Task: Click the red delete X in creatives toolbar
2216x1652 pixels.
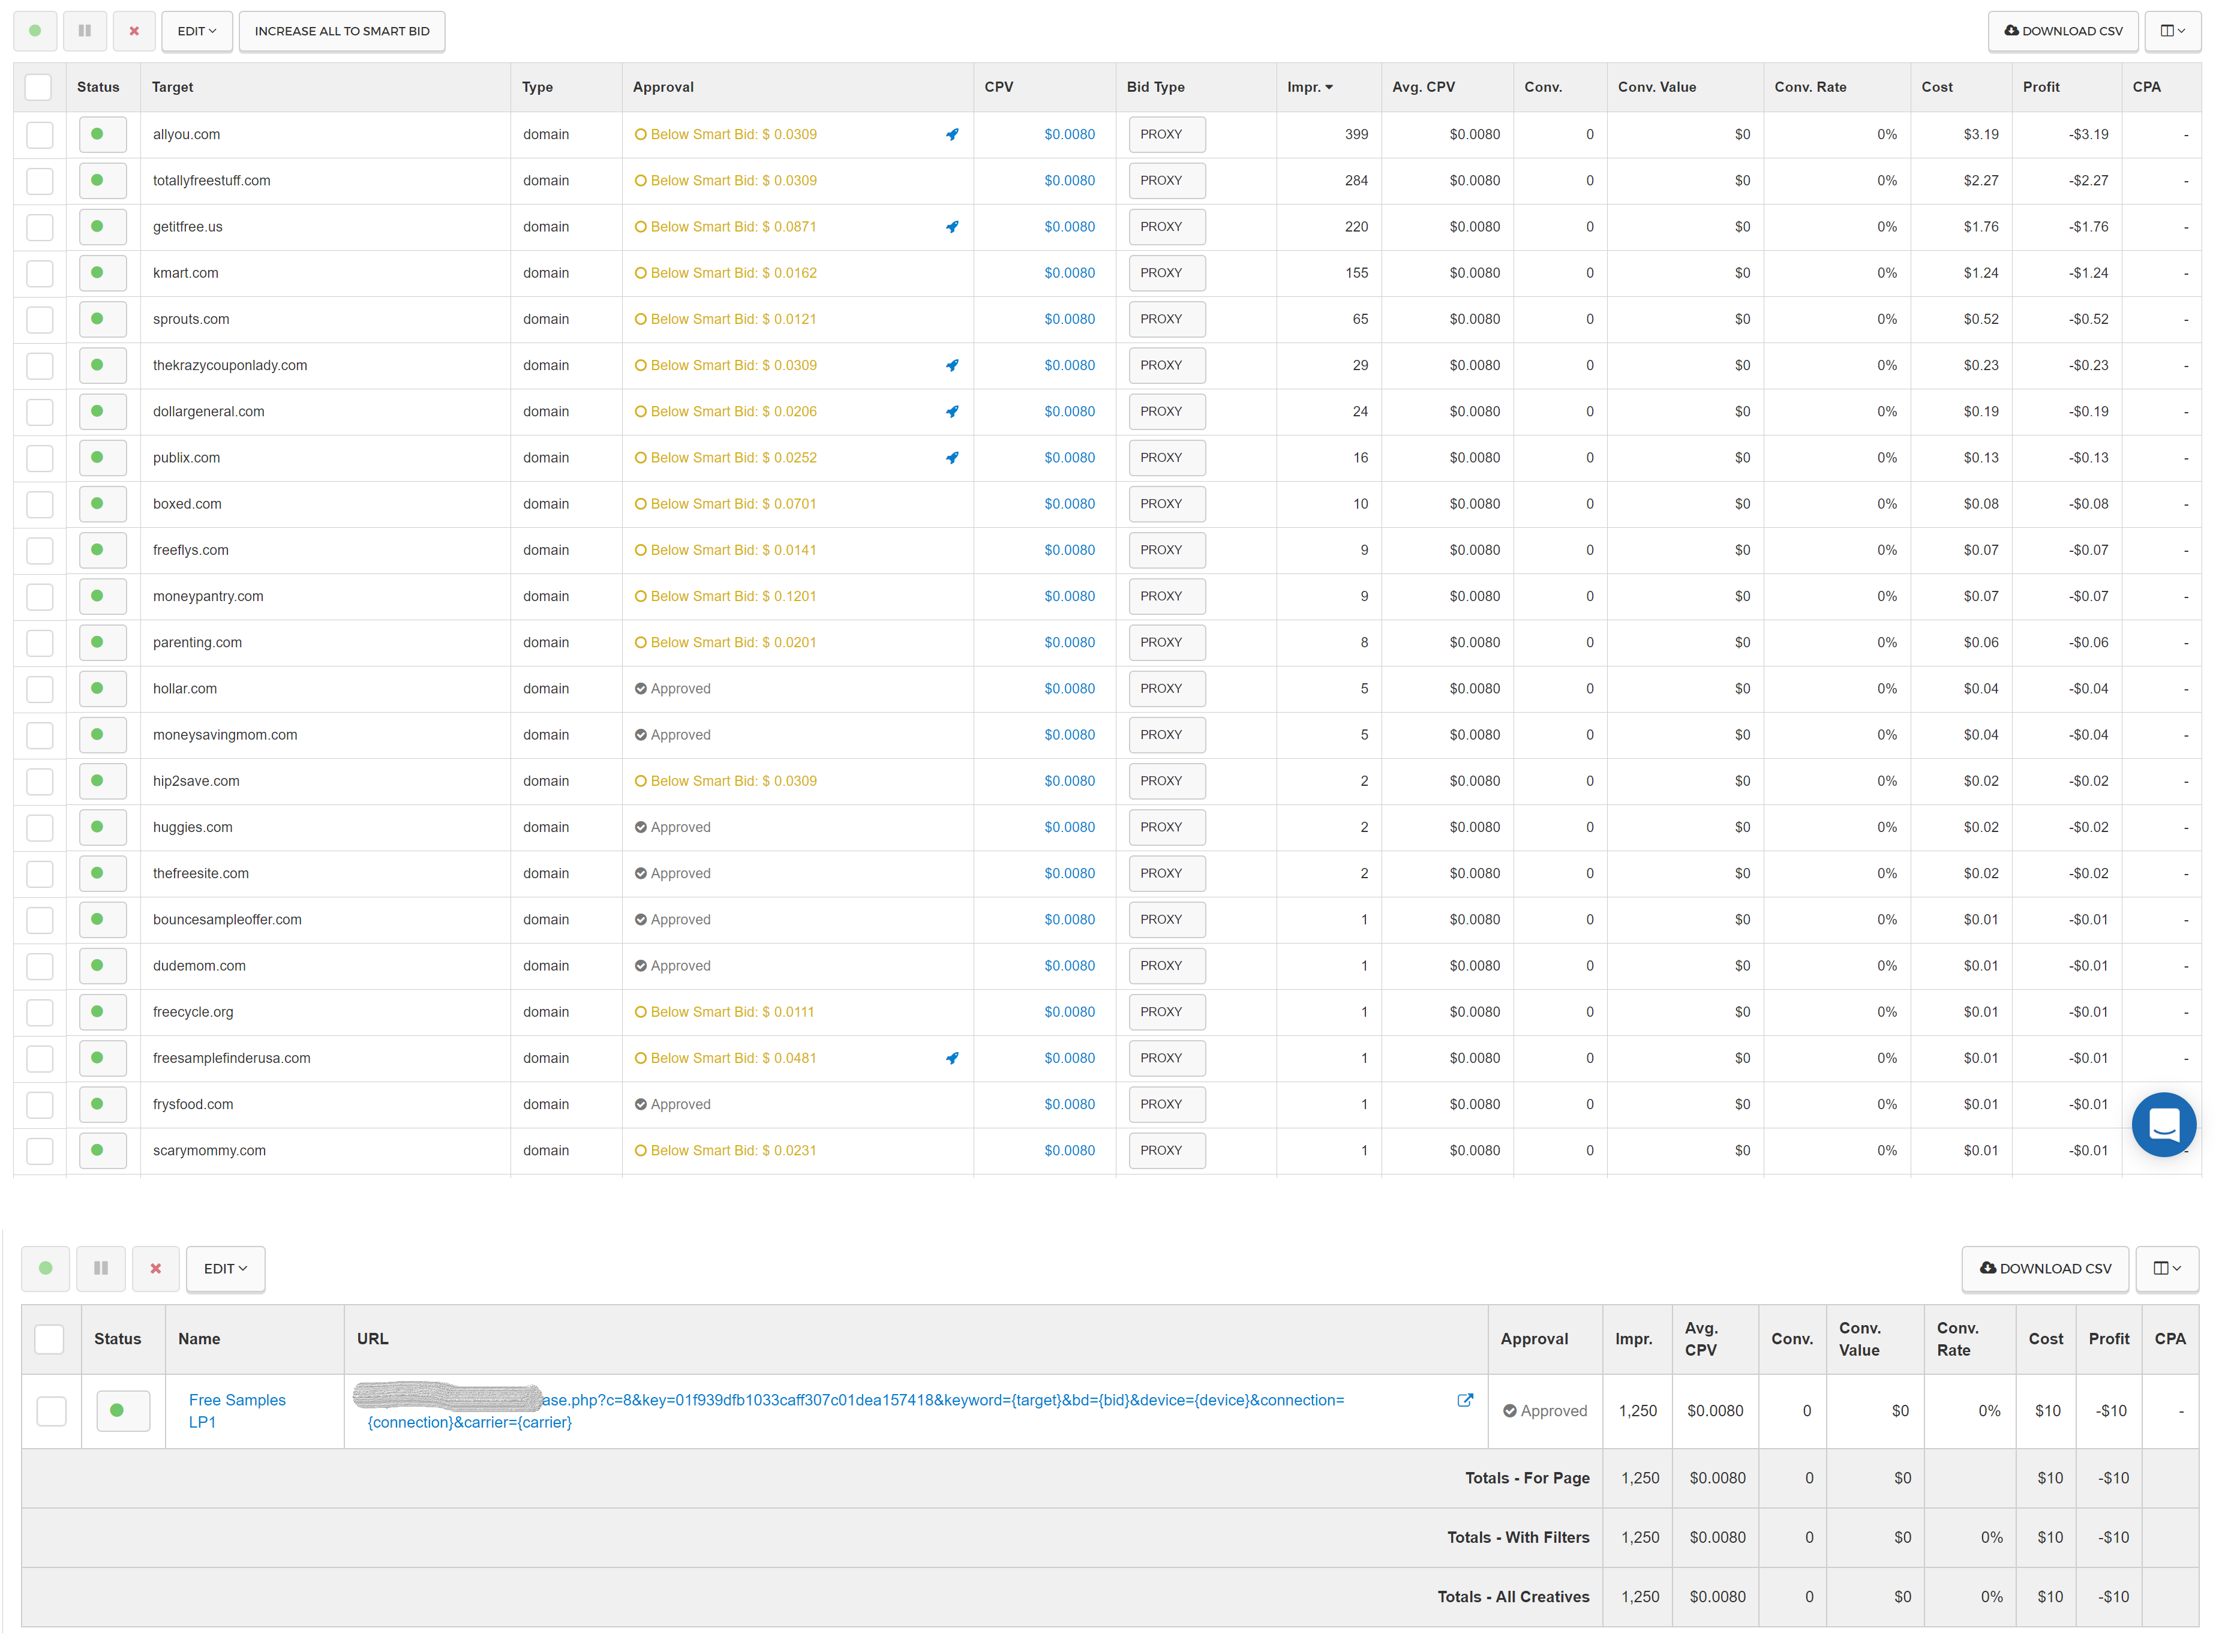Action: [156, 1268]
